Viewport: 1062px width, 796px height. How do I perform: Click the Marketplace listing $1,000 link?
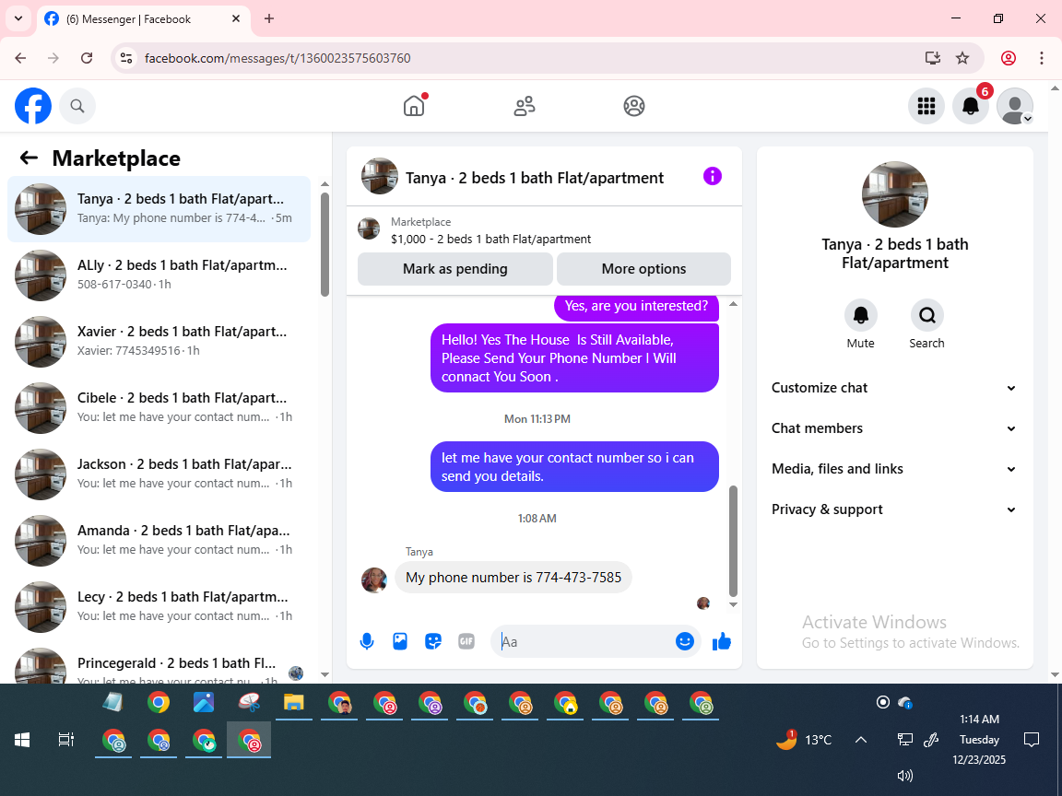(490, 239)
